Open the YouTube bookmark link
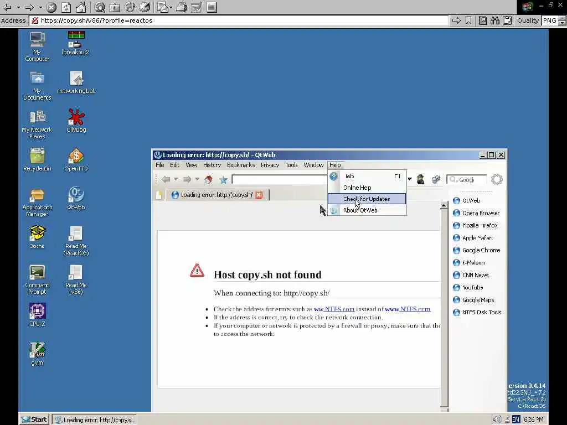This screenshot has width=567, height=425. 467,287
